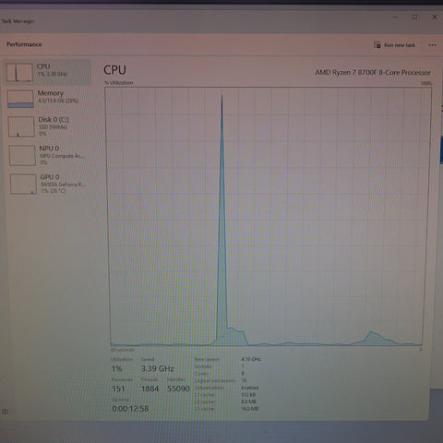Viewport: 443px width, 443px height.
Task: Click the uptime value 0:00:12:58
Action: coord(130,409)
